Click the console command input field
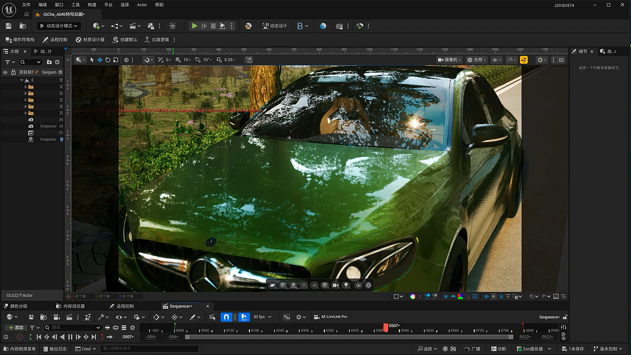The width and height of the screenshot is (631, 355). [150, 349]
